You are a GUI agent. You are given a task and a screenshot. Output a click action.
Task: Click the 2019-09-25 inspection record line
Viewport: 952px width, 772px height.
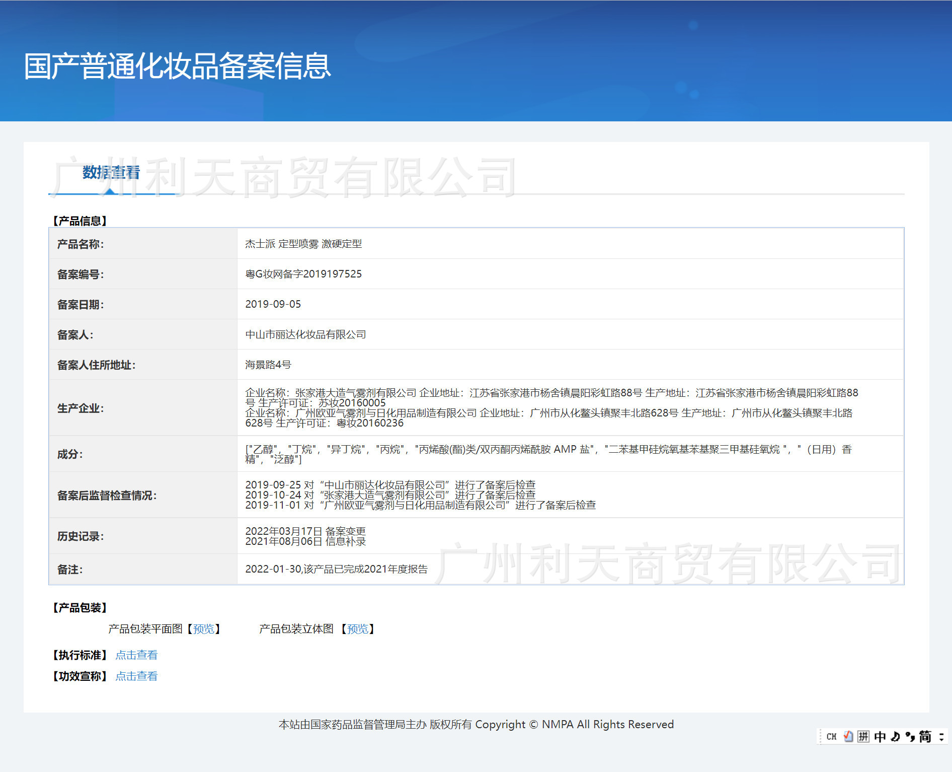pos(390,485)
